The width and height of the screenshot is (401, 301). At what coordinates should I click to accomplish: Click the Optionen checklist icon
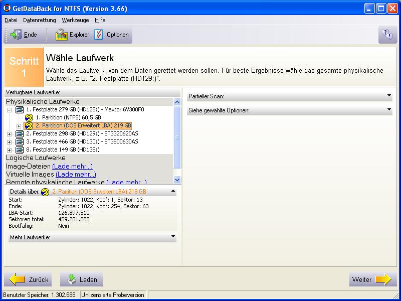pos(99,35)
